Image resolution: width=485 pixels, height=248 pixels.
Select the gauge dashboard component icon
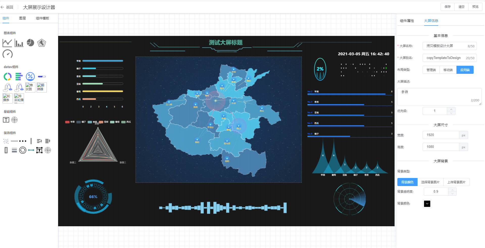[8, 54]
